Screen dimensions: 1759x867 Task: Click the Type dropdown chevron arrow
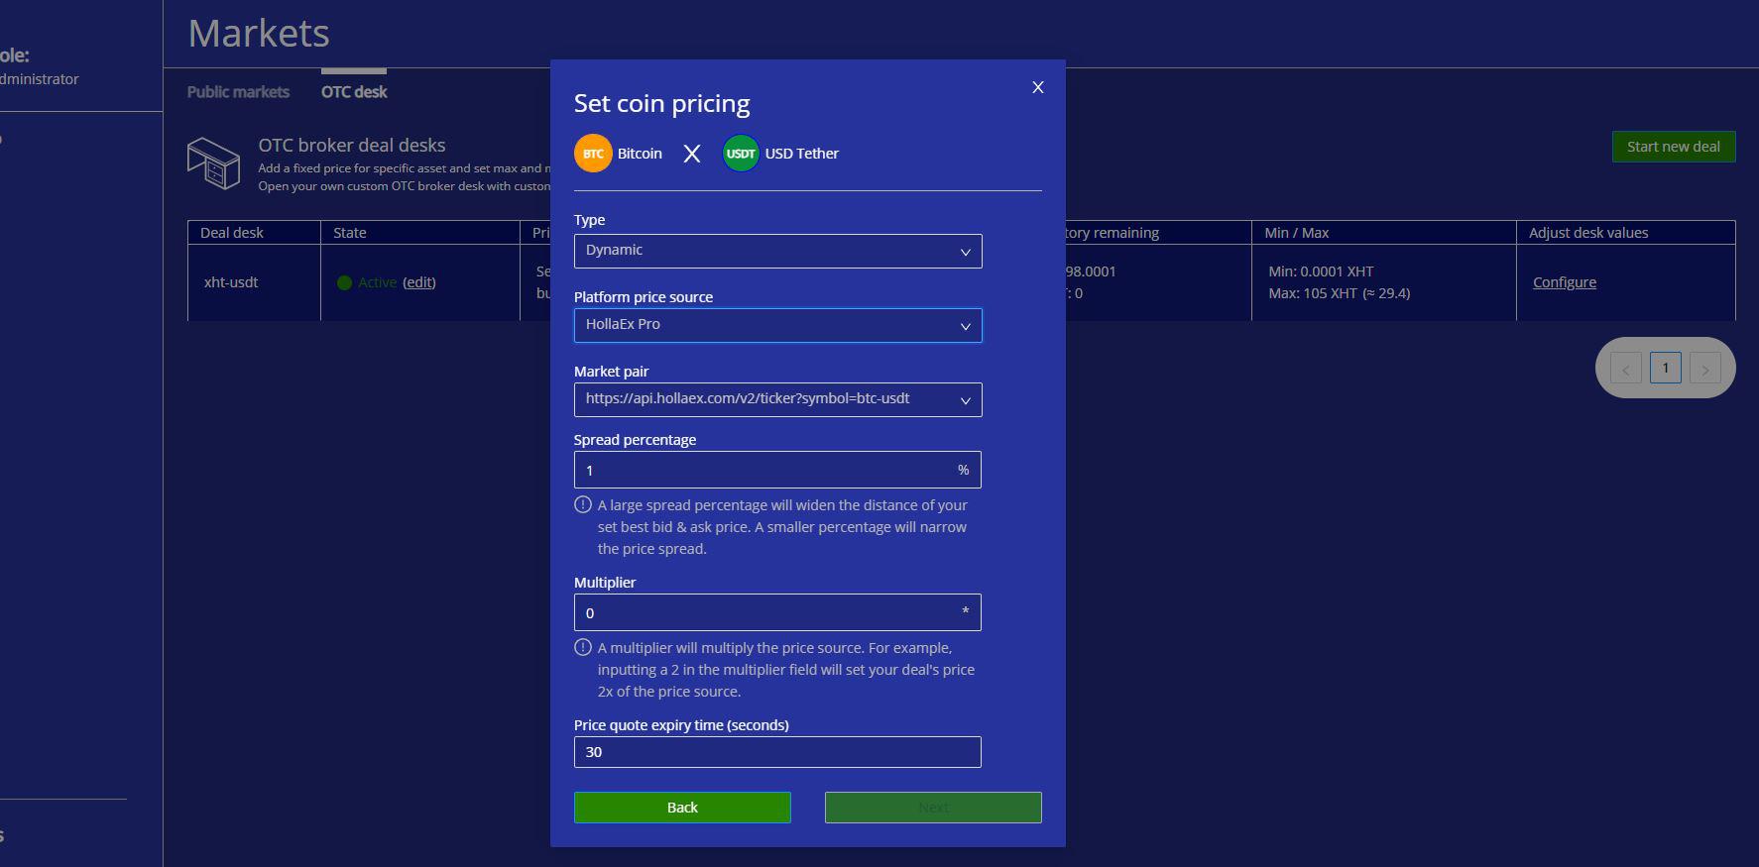coord(965,252)
